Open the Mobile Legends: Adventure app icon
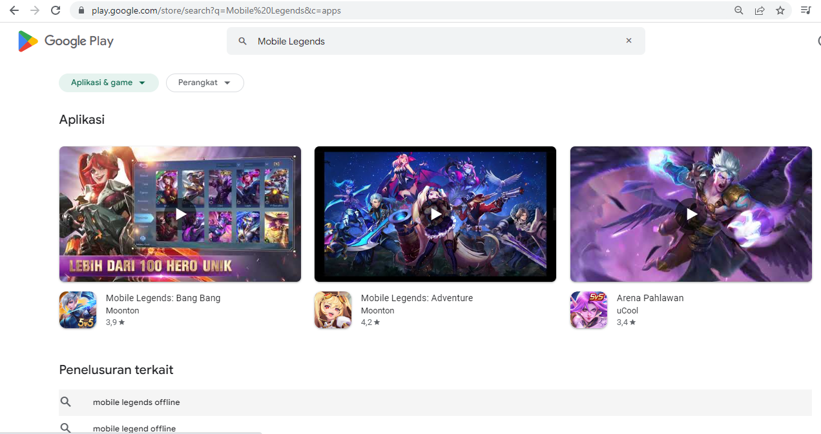This screenshot has width=821, height=434. pyautogui.click(x=333, y=310)
